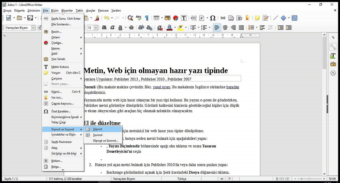Expand İçindekiler ve Dizin submenu
Image resolution: width=340 pixels, height=183 pixels.
click(63, 135)
